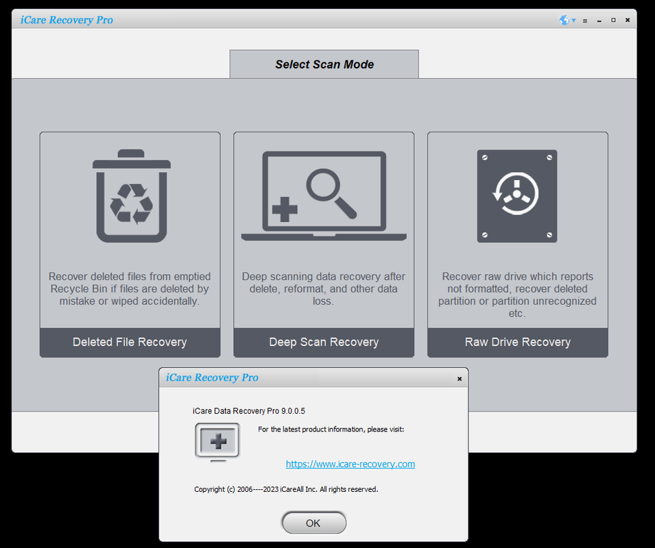Close the main iCare Recovery Pro window
The height and width of the screenshot is (548, 655).
pyautogui.click(x=628, y=20)
